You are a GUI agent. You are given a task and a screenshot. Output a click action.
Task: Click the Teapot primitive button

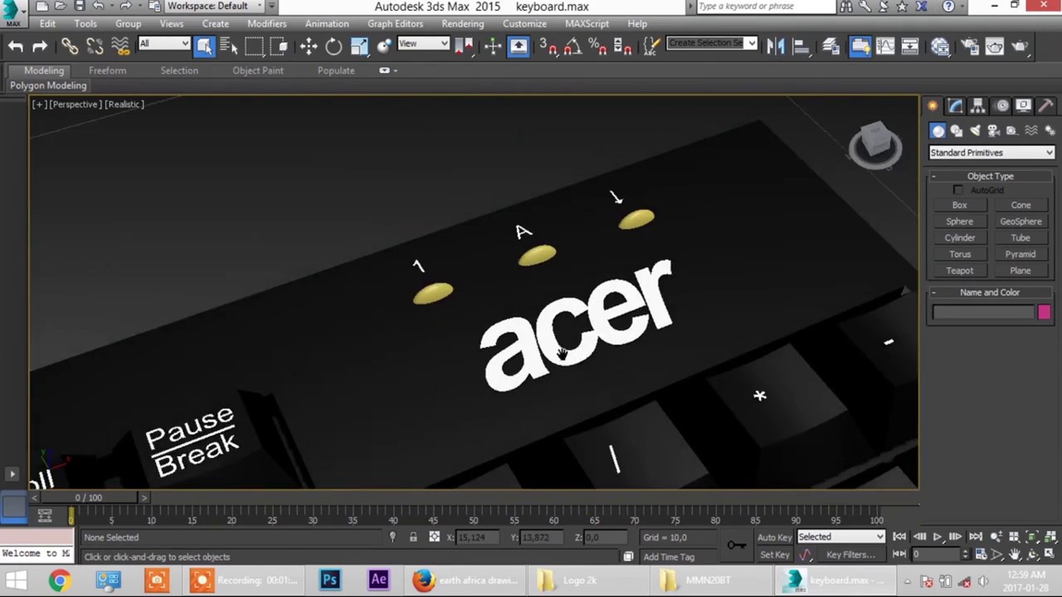pos(959,270)
